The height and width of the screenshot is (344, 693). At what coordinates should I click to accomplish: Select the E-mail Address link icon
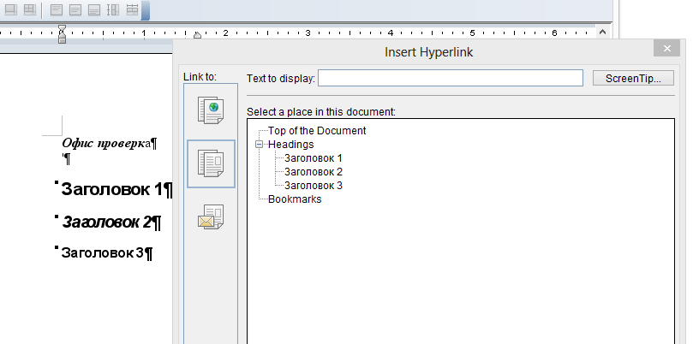[210, 216]
